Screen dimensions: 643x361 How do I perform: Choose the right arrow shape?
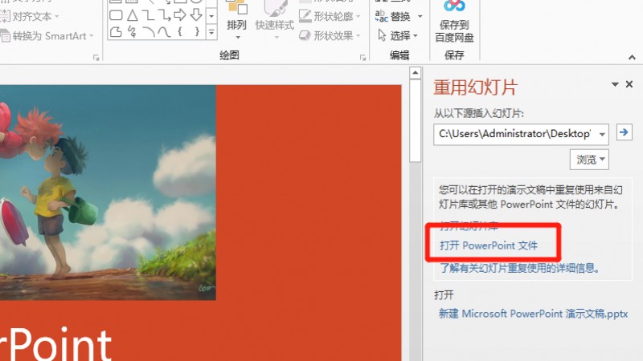click(180, 15)
